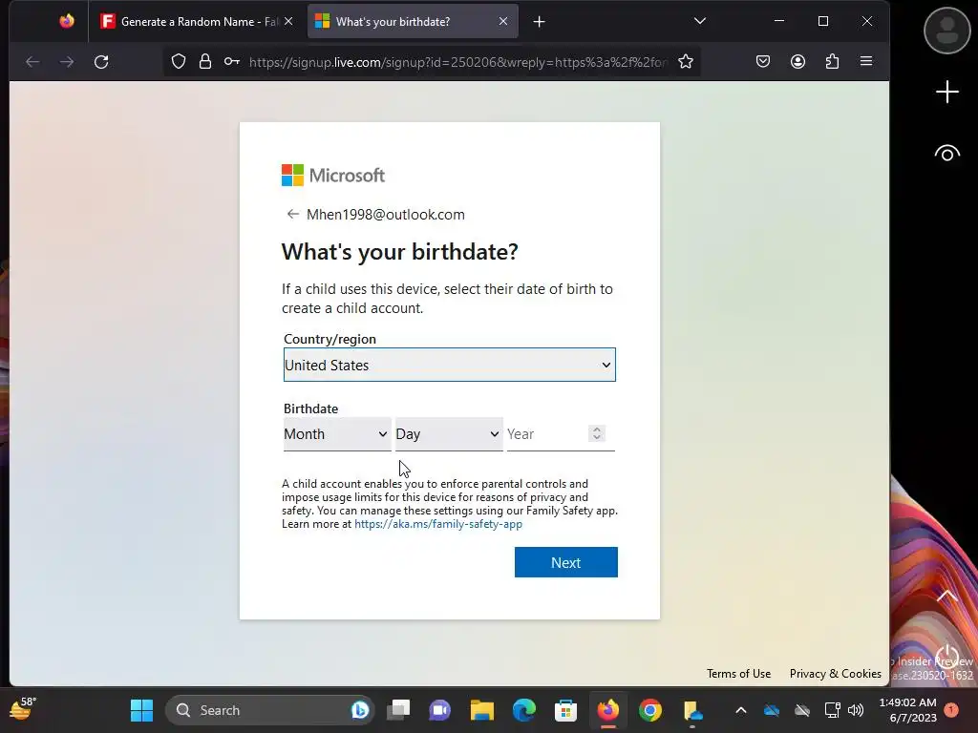The height and width of the screenshot is (733, 978).
Task: Launch Microsoft Edge from taskbar
Action: (x=524, y=710)
